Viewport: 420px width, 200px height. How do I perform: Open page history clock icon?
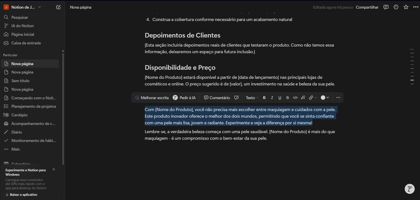pos(396,7)
